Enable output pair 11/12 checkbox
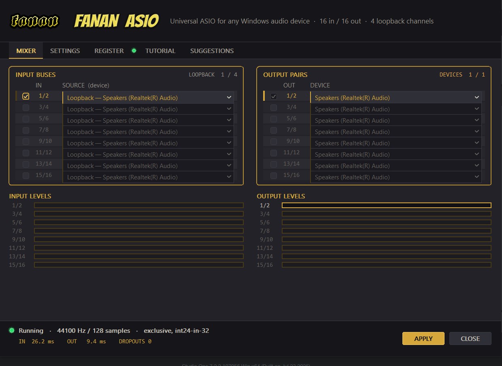502x366 pixels. (274, 153)
